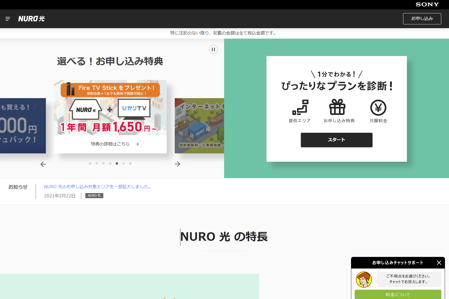Click the SONY logo

point(427,5)
